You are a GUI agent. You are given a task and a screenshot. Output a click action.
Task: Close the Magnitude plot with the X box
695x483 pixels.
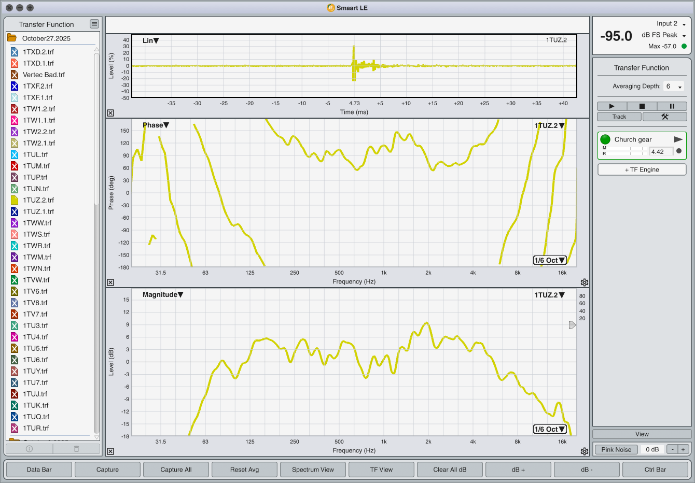click(x=110, y=451)
